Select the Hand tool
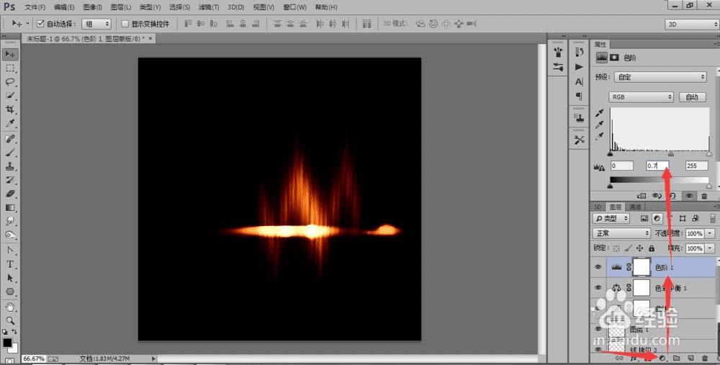 [x=9, y=306]
